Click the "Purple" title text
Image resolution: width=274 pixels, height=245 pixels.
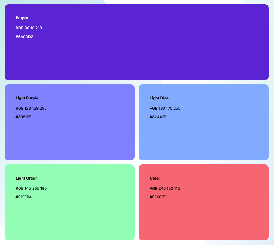pyautogui.click(x=22, y=18)
